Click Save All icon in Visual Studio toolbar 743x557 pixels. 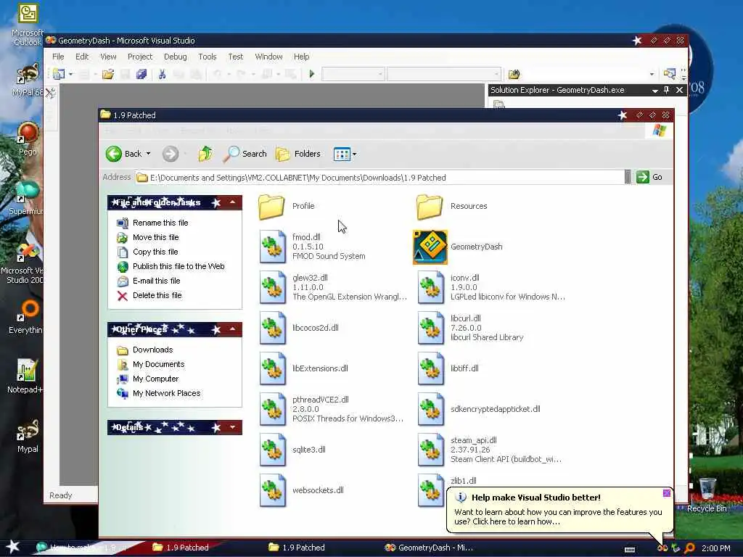(141, 75)
